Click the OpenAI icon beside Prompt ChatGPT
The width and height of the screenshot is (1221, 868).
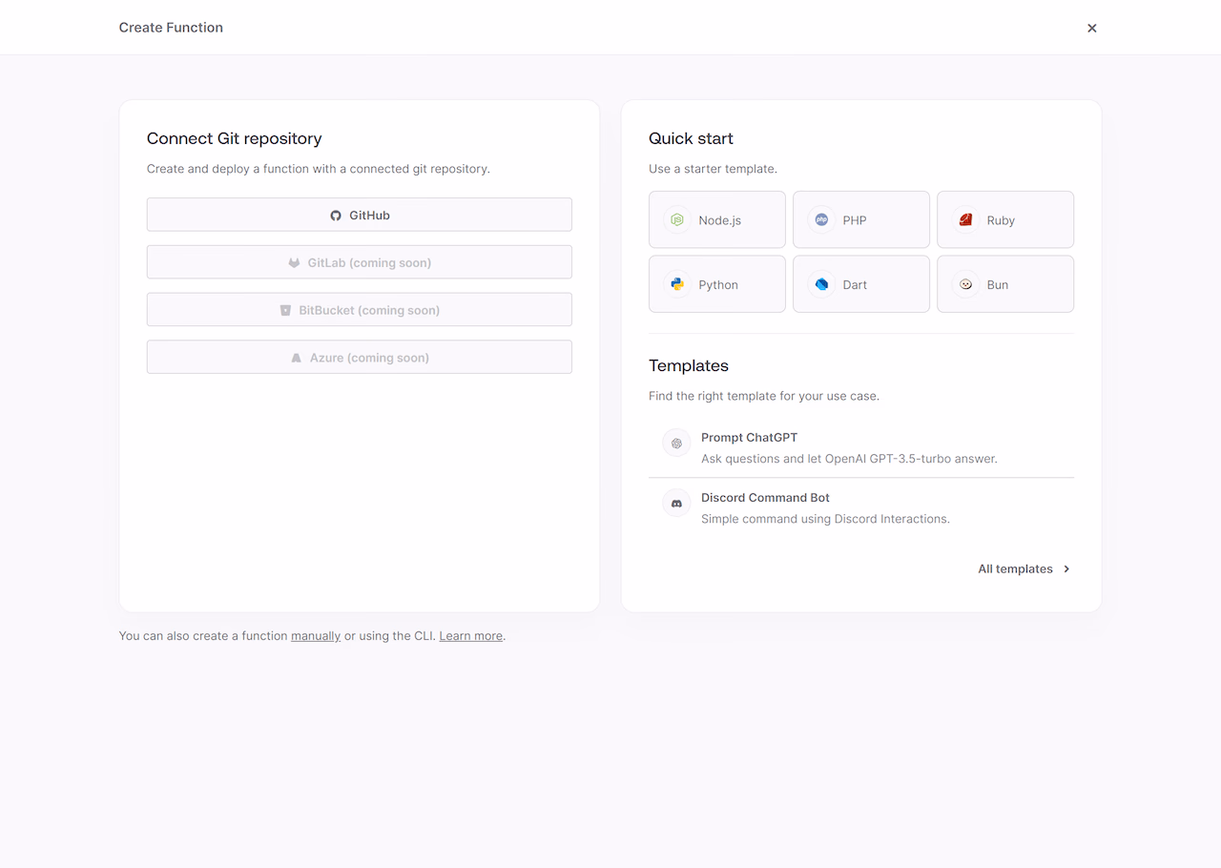point(676,443)
